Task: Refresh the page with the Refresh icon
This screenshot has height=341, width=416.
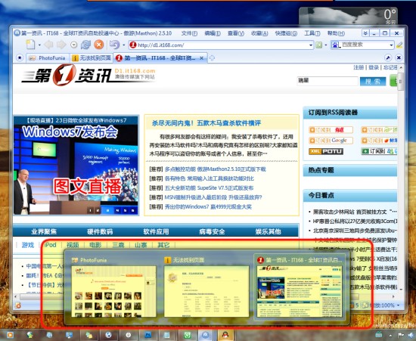Action: pyautogui.click(x=85, y=45)
